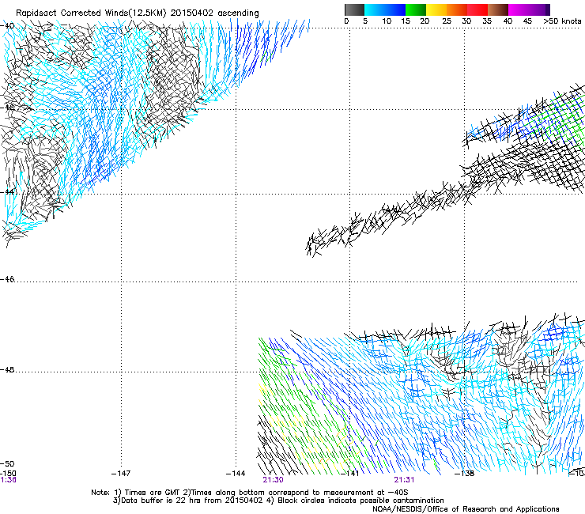Click the 'Rapidscat Corrected Winds(12.5KM)' title text
585x514 pixels.
[x=91, y=13]
